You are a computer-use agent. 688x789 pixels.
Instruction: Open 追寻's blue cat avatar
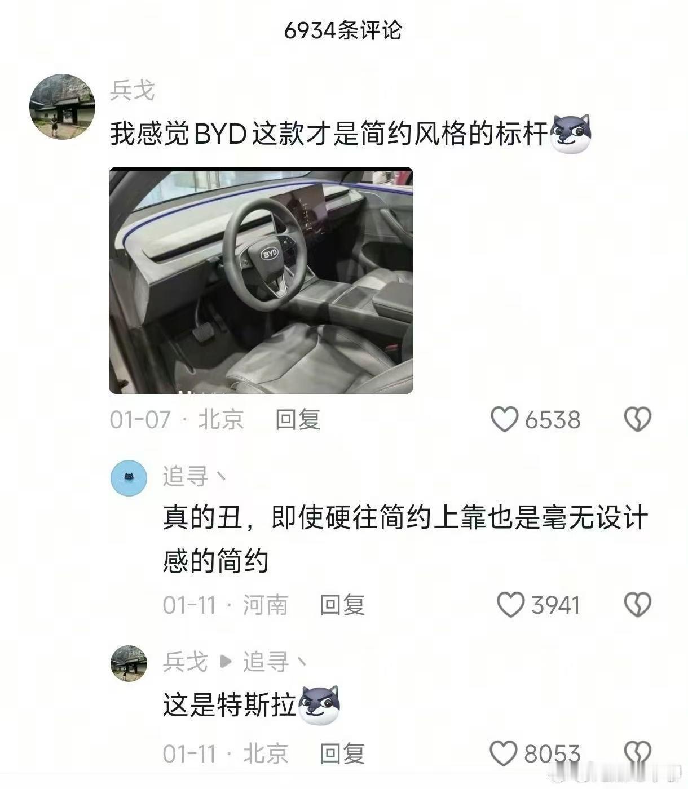[129, 478]
